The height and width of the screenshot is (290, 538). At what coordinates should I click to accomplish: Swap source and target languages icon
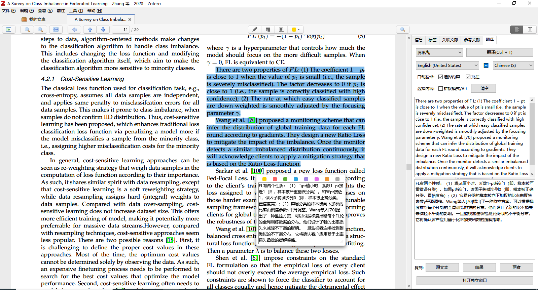(486, 66)
